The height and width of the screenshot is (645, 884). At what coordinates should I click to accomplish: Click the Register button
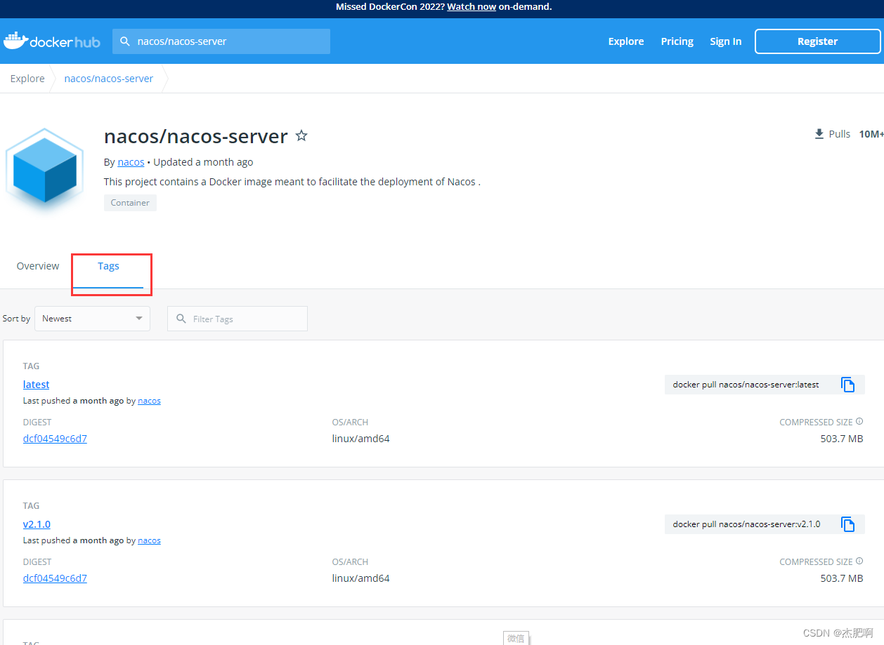[817, 41]
